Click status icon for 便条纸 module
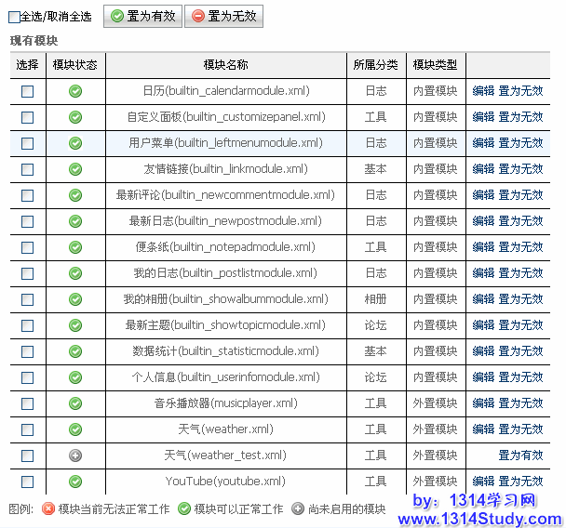The height and width of the screenshot is (528, 566). [75, 247]
